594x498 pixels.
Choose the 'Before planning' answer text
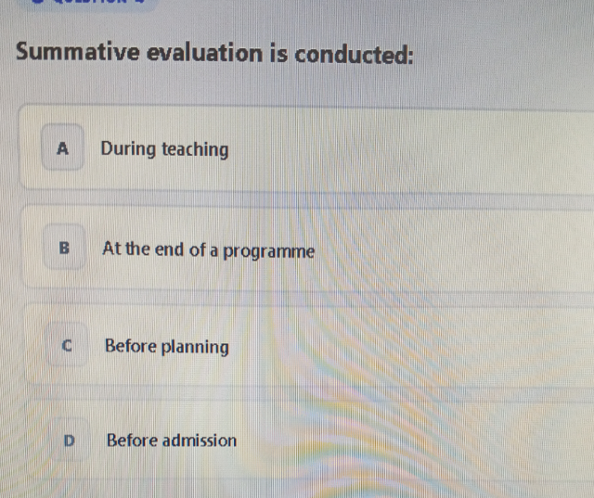coord(167,347)
